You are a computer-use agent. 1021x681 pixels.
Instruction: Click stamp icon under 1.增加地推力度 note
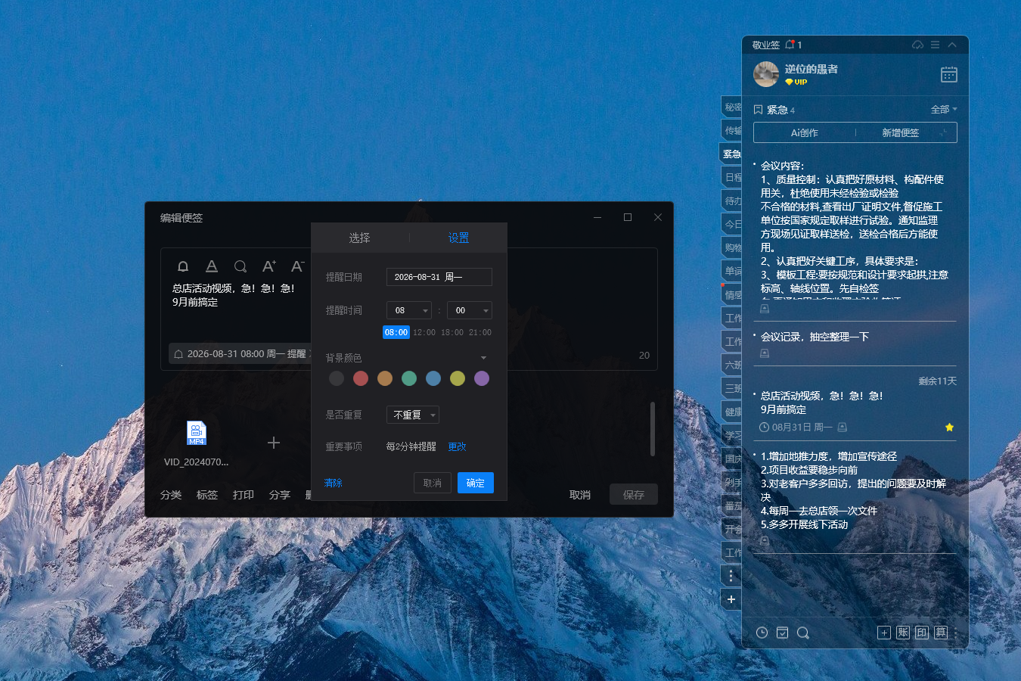tap(765, 541)
